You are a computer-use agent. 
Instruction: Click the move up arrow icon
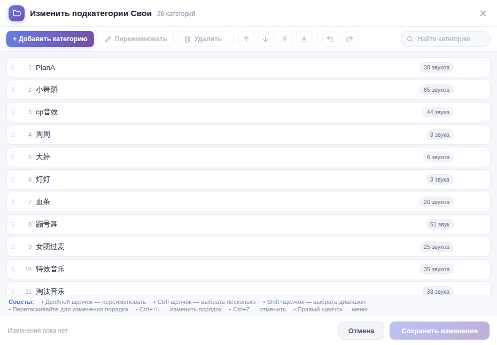point(246,39)
